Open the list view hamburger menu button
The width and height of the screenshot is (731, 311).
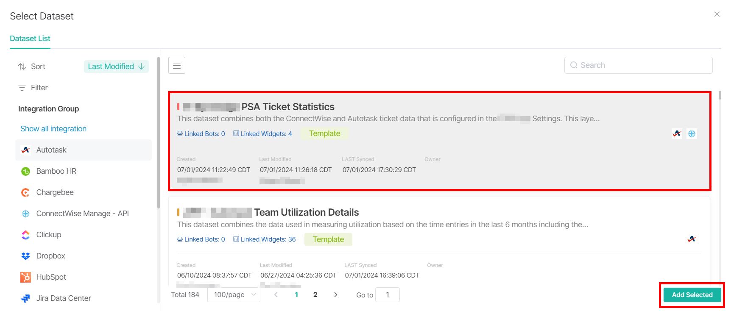pos(177,65)
